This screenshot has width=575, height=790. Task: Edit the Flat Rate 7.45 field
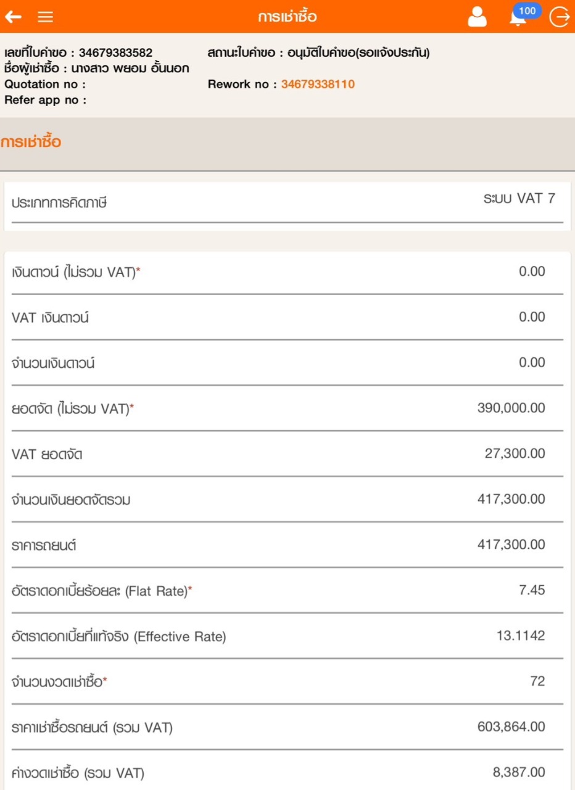(x=532, y=591)
